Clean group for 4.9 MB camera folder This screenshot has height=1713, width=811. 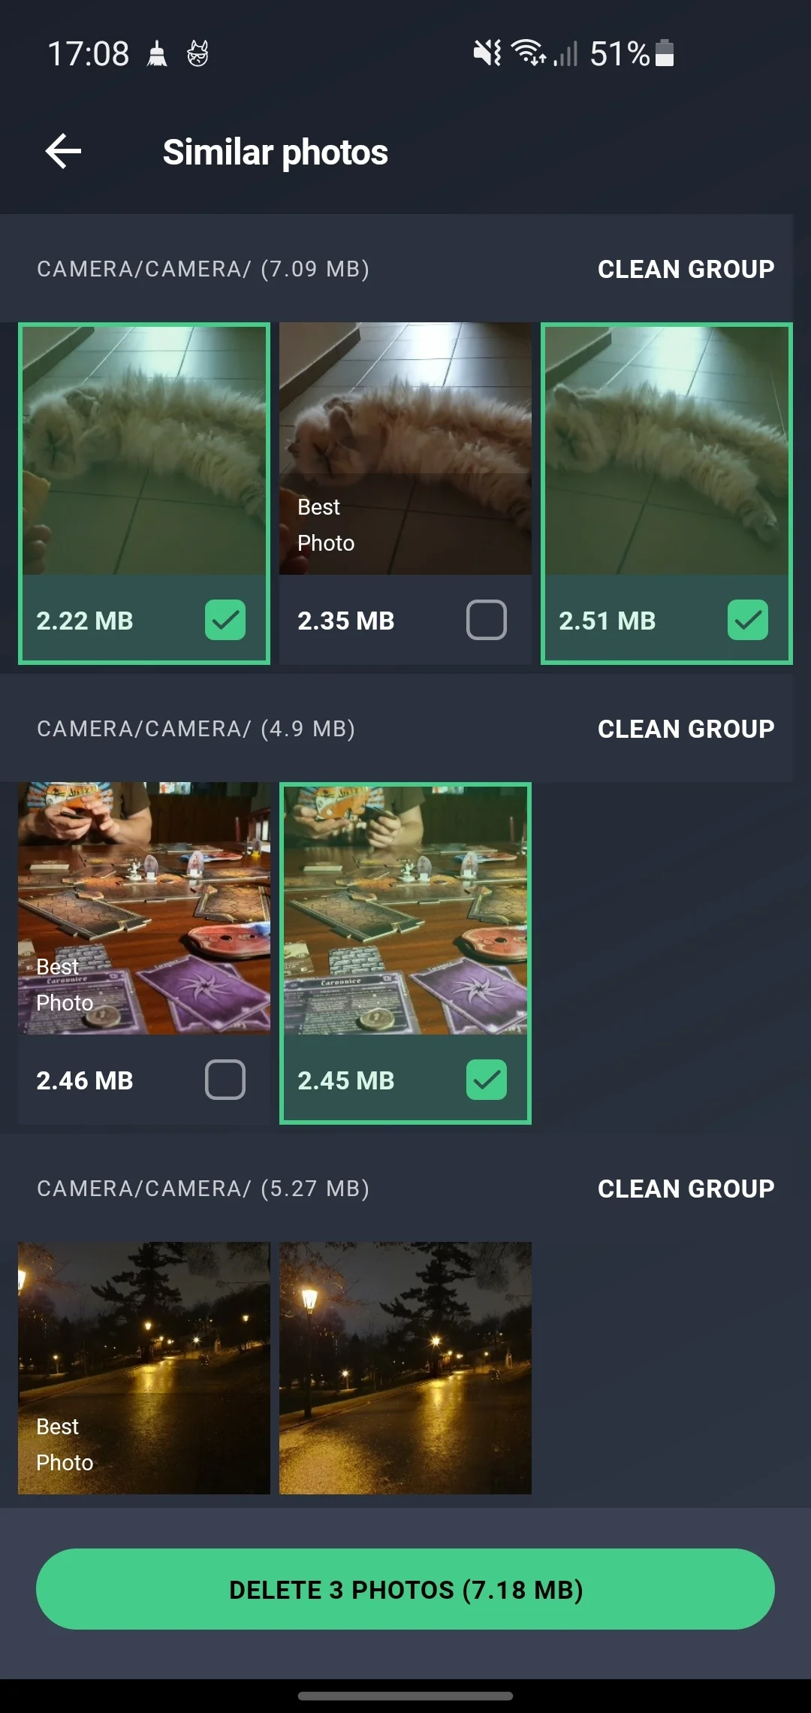tap(686, 729)
